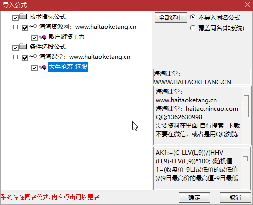Collapse the 技术指标公式 tree node
Image resolution: width=253 pixels, height=205 pixels.
coord(6,17)
